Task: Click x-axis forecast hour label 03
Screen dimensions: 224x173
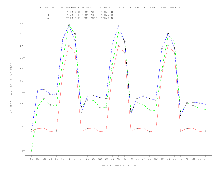Action: (x=38, y=159)
